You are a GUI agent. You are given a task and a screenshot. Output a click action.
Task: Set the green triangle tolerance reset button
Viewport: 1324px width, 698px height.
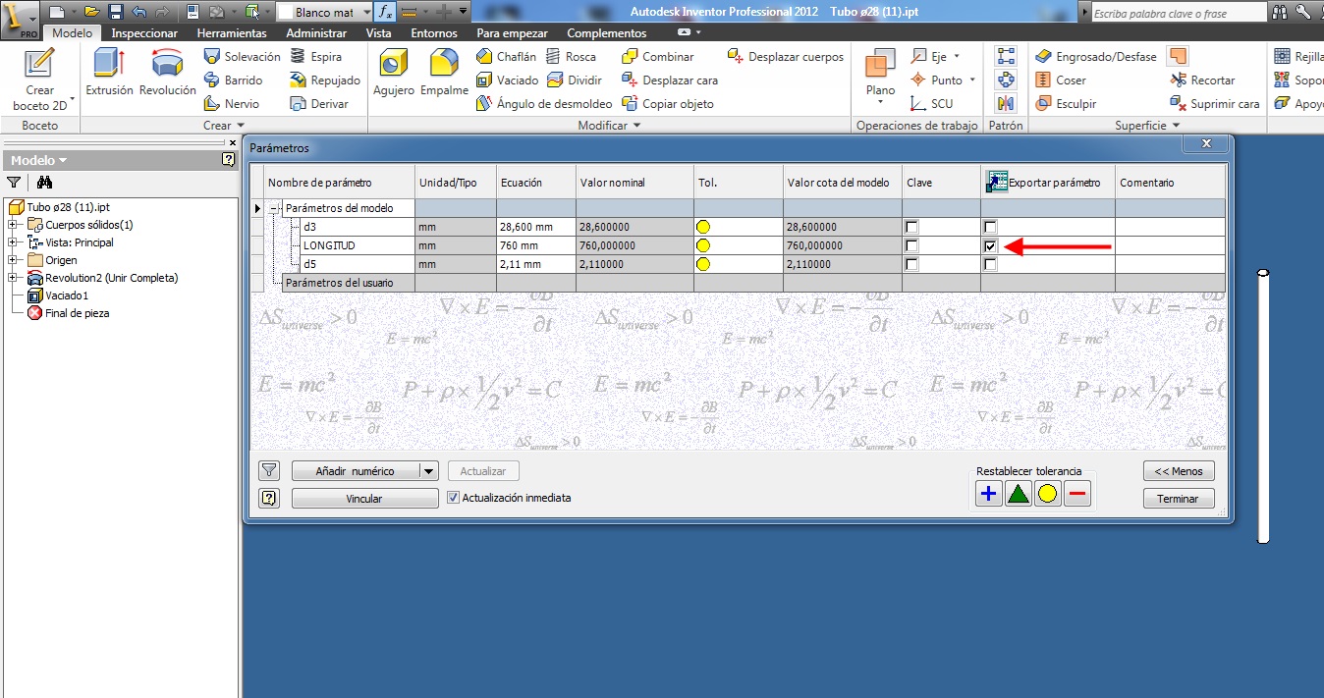coord(1018,494)
